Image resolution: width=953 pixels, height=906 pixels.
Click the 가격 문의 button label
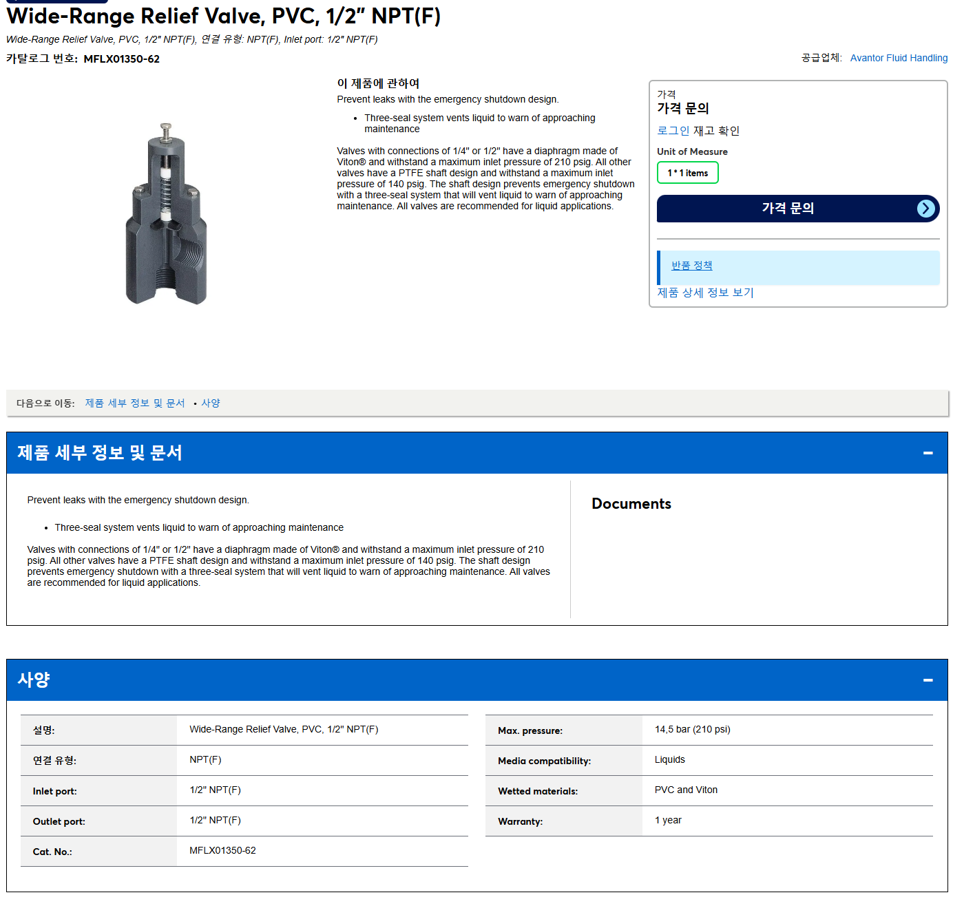[788, 209]
